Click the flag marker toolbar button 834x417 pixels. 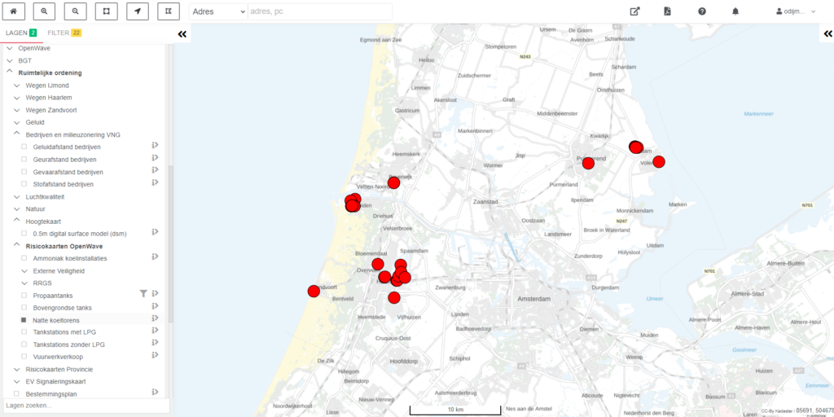[169, 11]
